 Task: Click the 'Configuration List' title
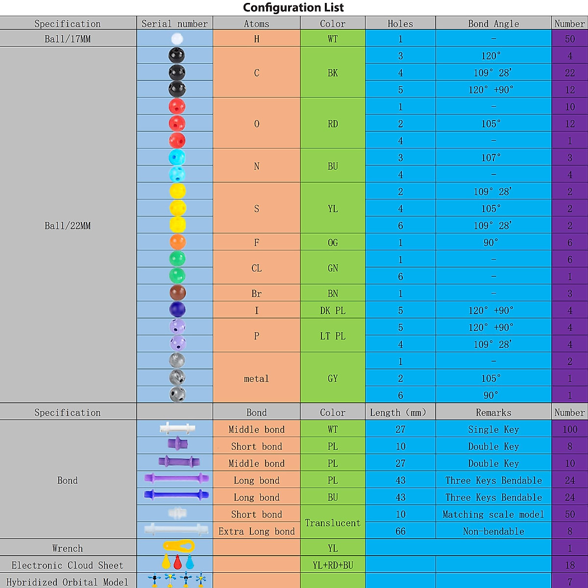[294, 8]
